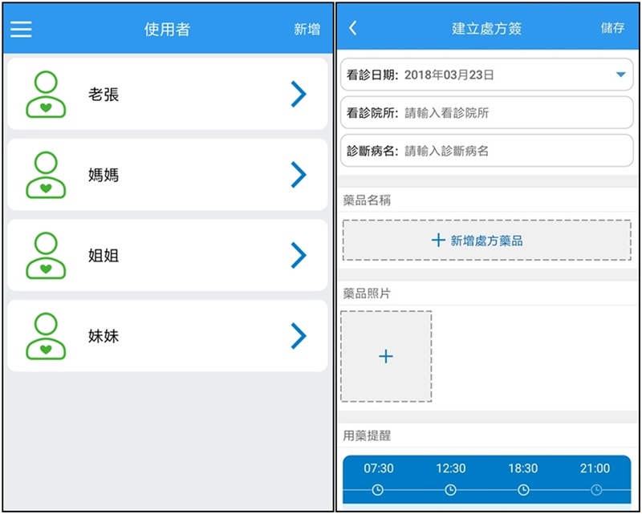This screenshot has height=514, width=642.
Task: Enable the 21:00 medication reminder clock
Action: [x=596, y=489]
